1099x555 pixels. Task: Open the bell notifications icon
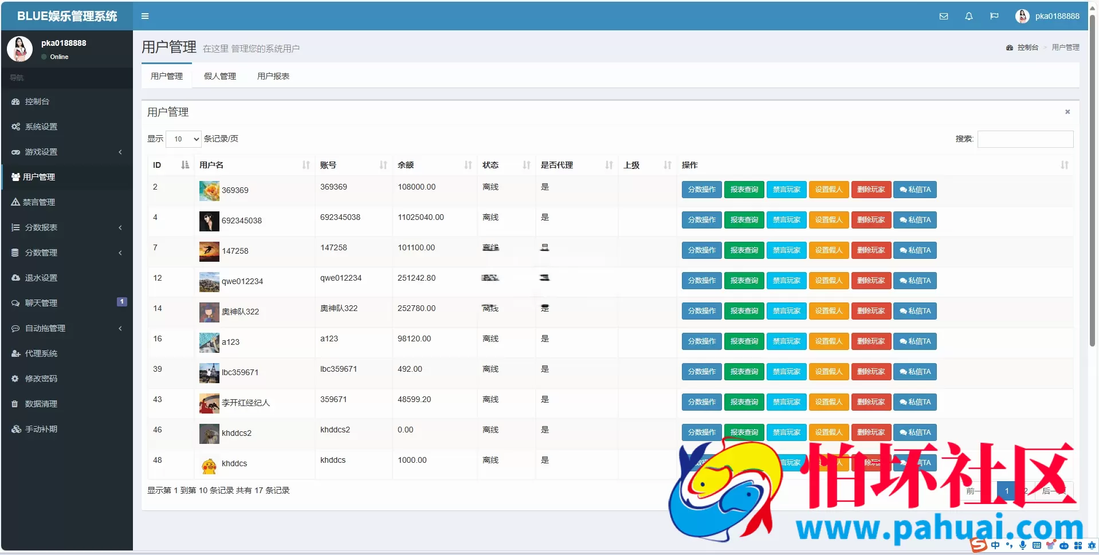969,16
